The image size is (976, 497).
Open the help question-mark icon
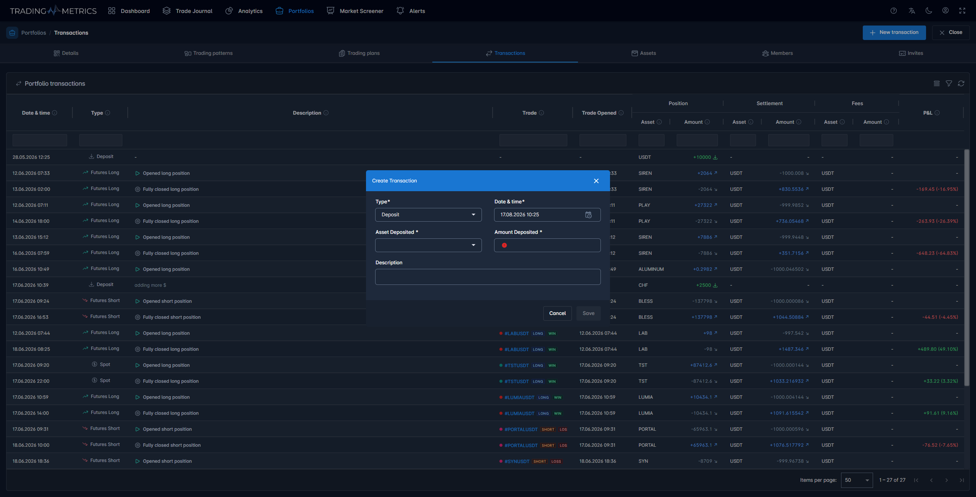(893, 11)
